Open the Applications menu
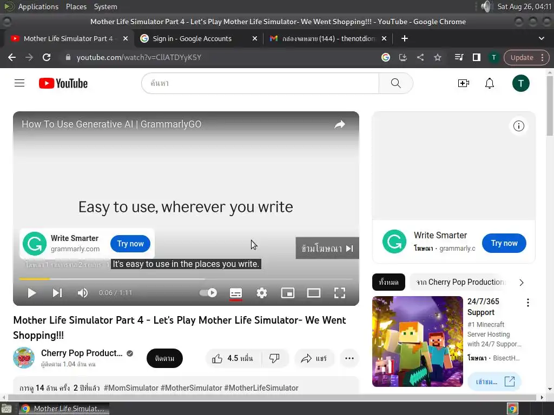554x415 pixels. 38,6
